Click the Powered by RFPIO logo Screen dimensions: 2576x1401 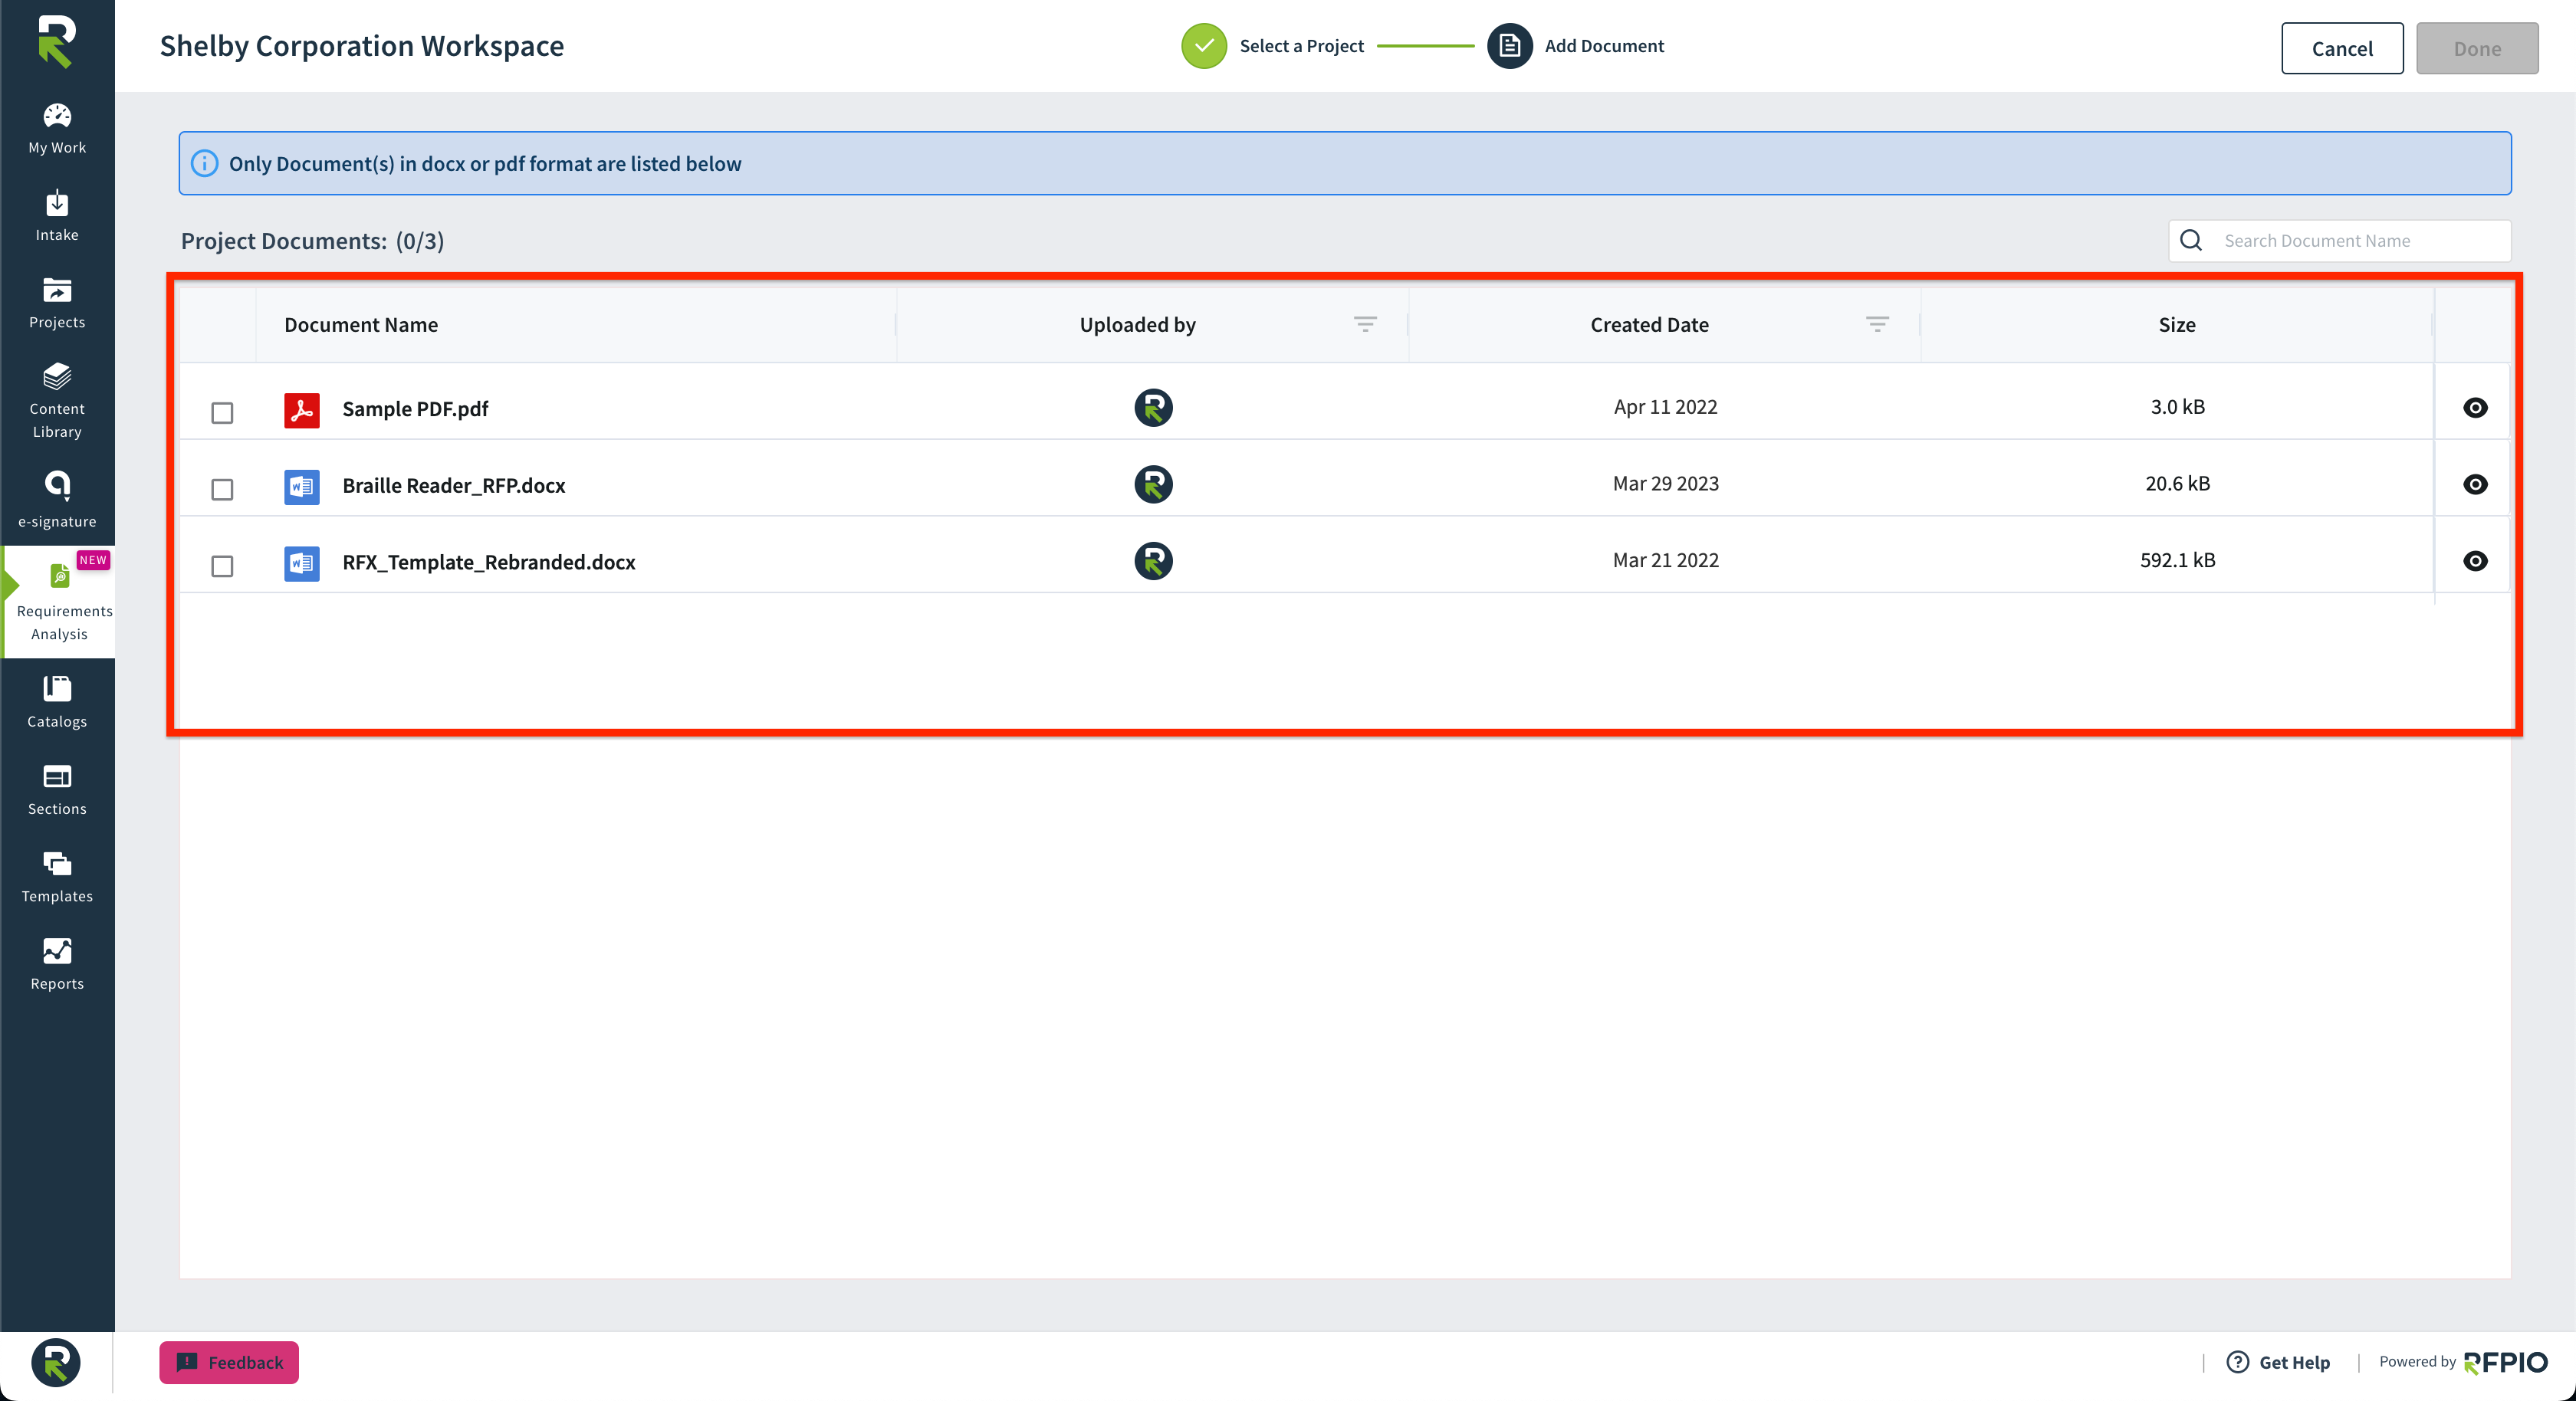pyautogui.click(x=2505, y=1362)
